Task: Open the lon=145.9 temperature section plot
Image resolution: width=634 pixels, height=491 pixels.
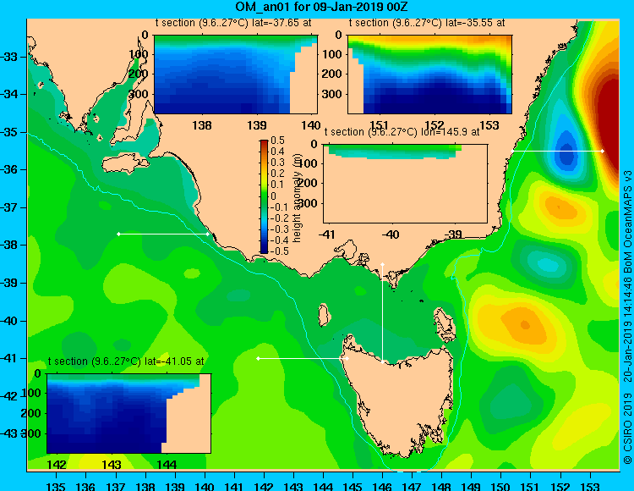Action: pyautogui.click(x=406, y=184)
